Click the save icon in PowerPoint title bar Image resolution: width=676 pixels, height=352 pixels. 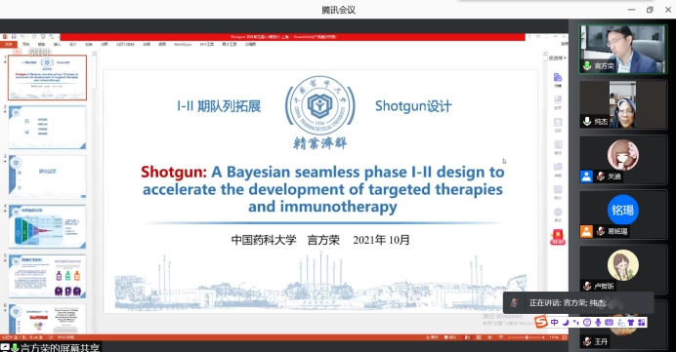14,37
